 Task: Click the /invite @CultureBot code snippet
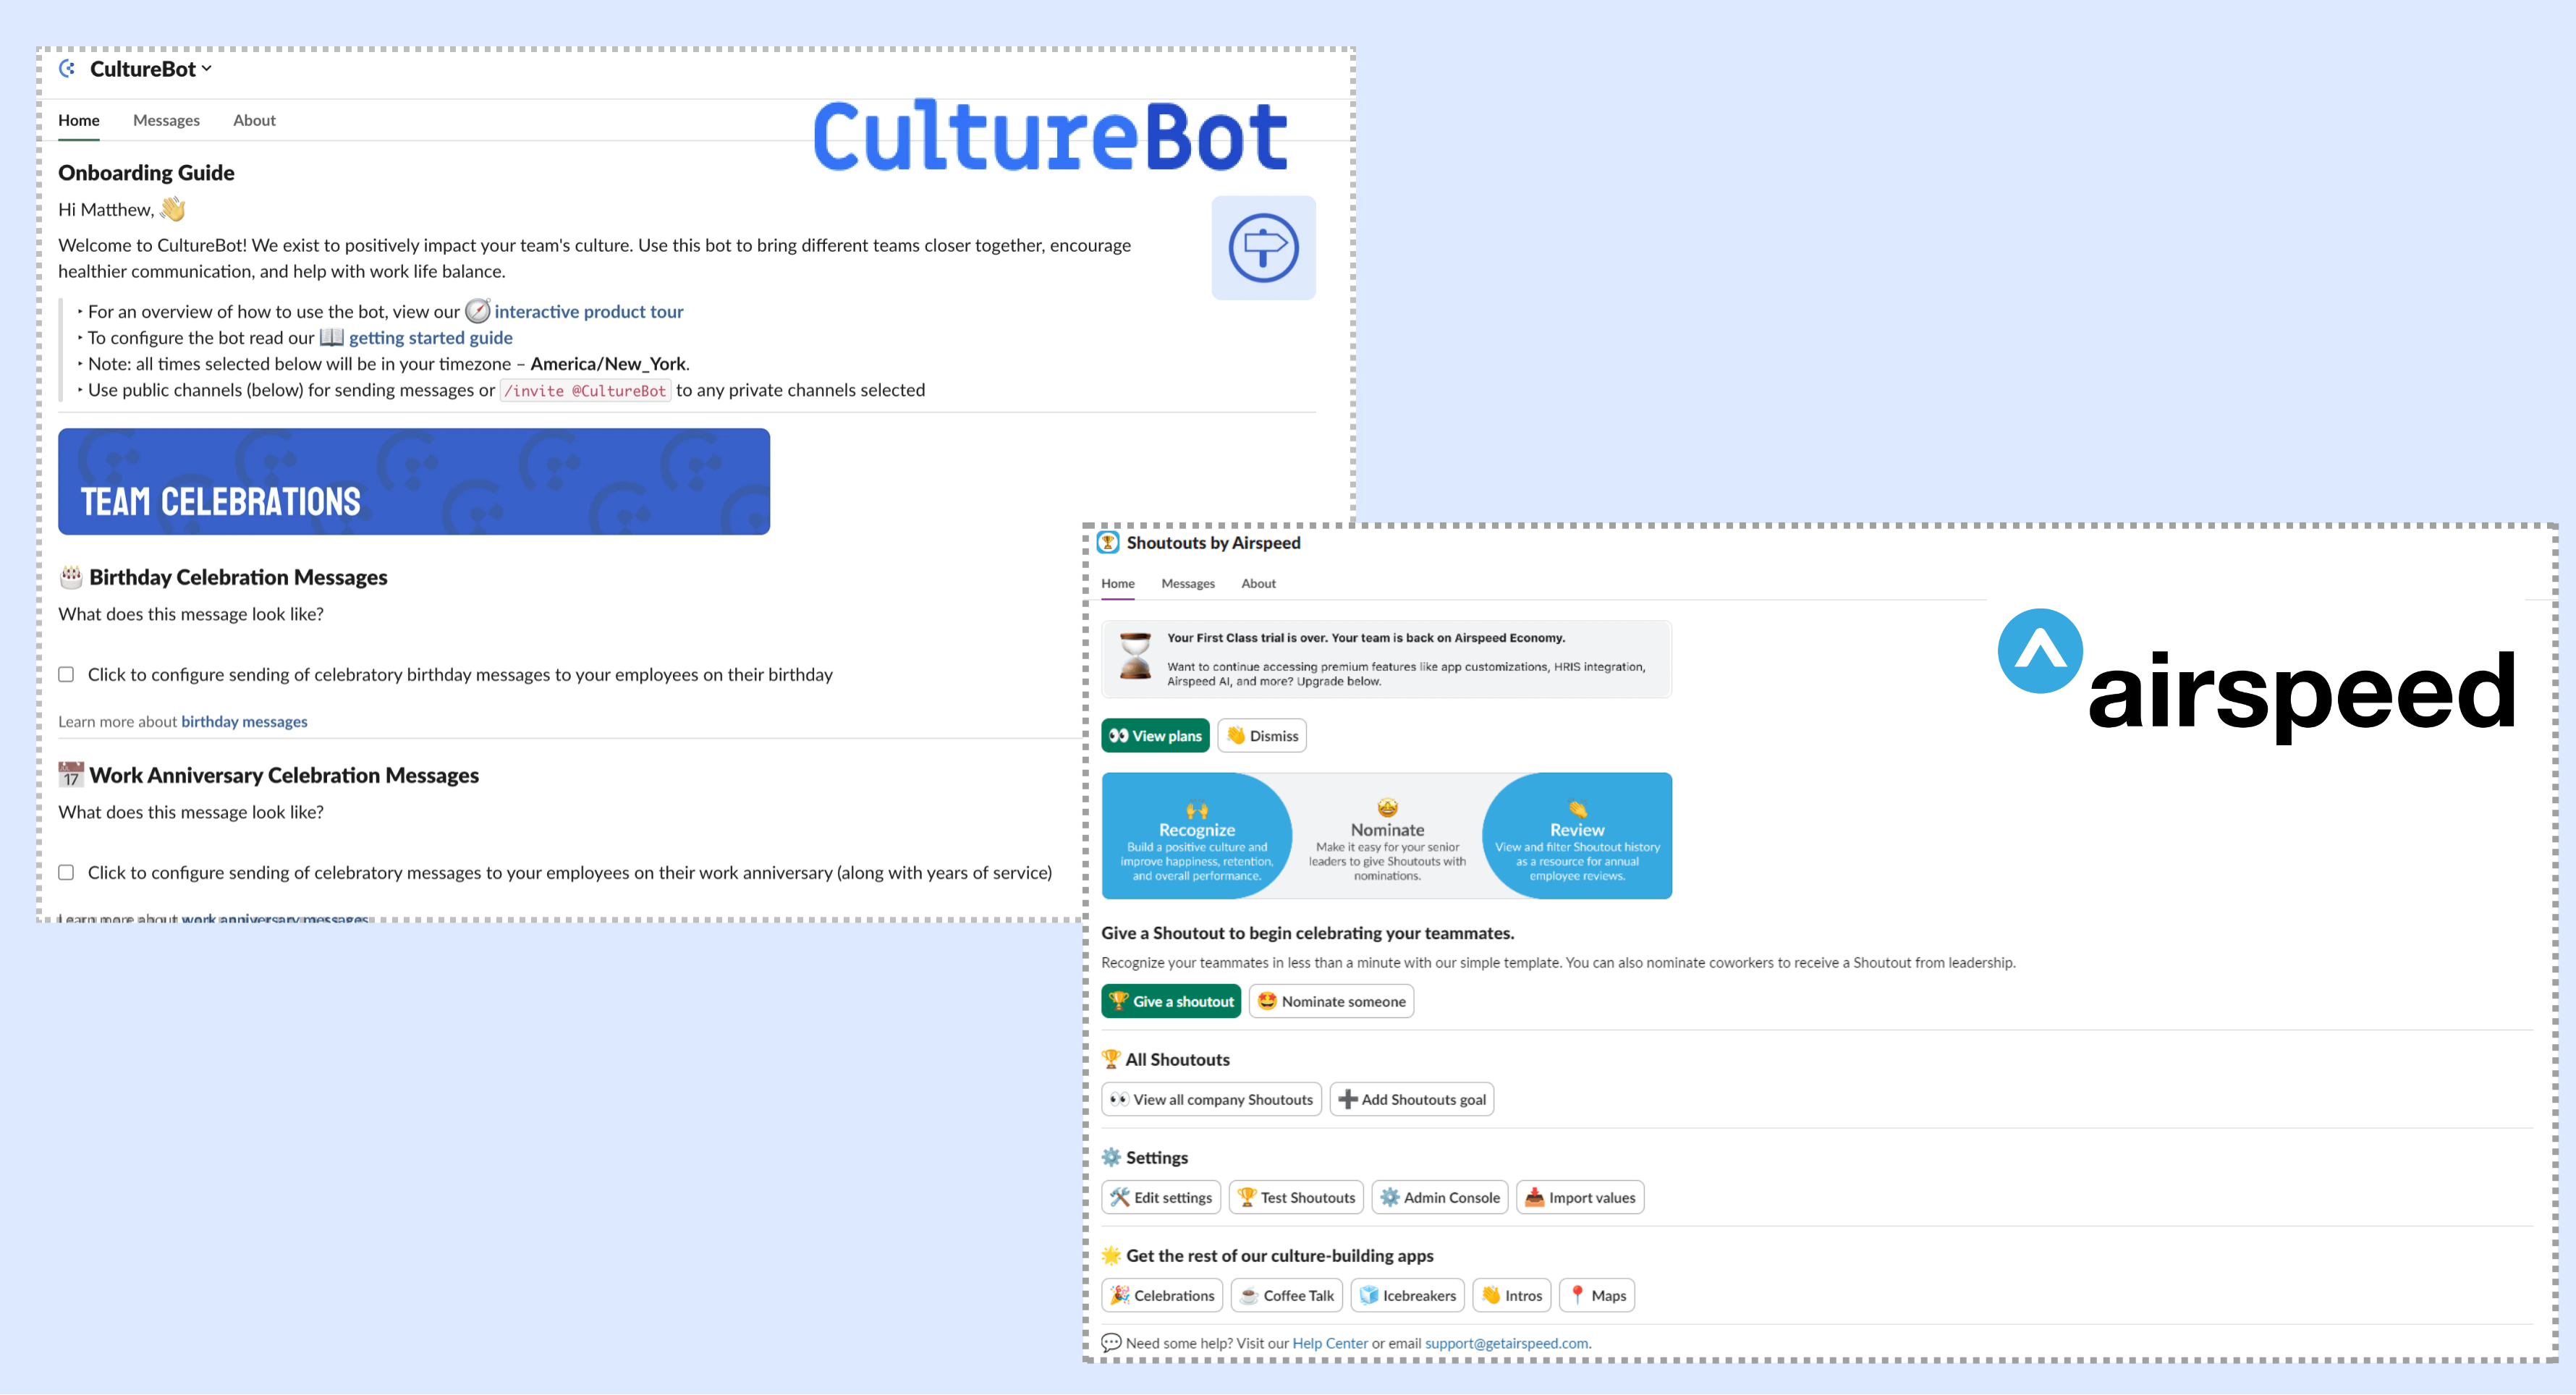click(x=585, y=390)
